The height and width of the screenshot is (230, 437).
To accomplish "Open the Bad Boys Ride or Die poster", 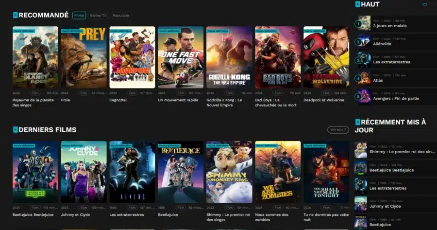I will 278,57.
